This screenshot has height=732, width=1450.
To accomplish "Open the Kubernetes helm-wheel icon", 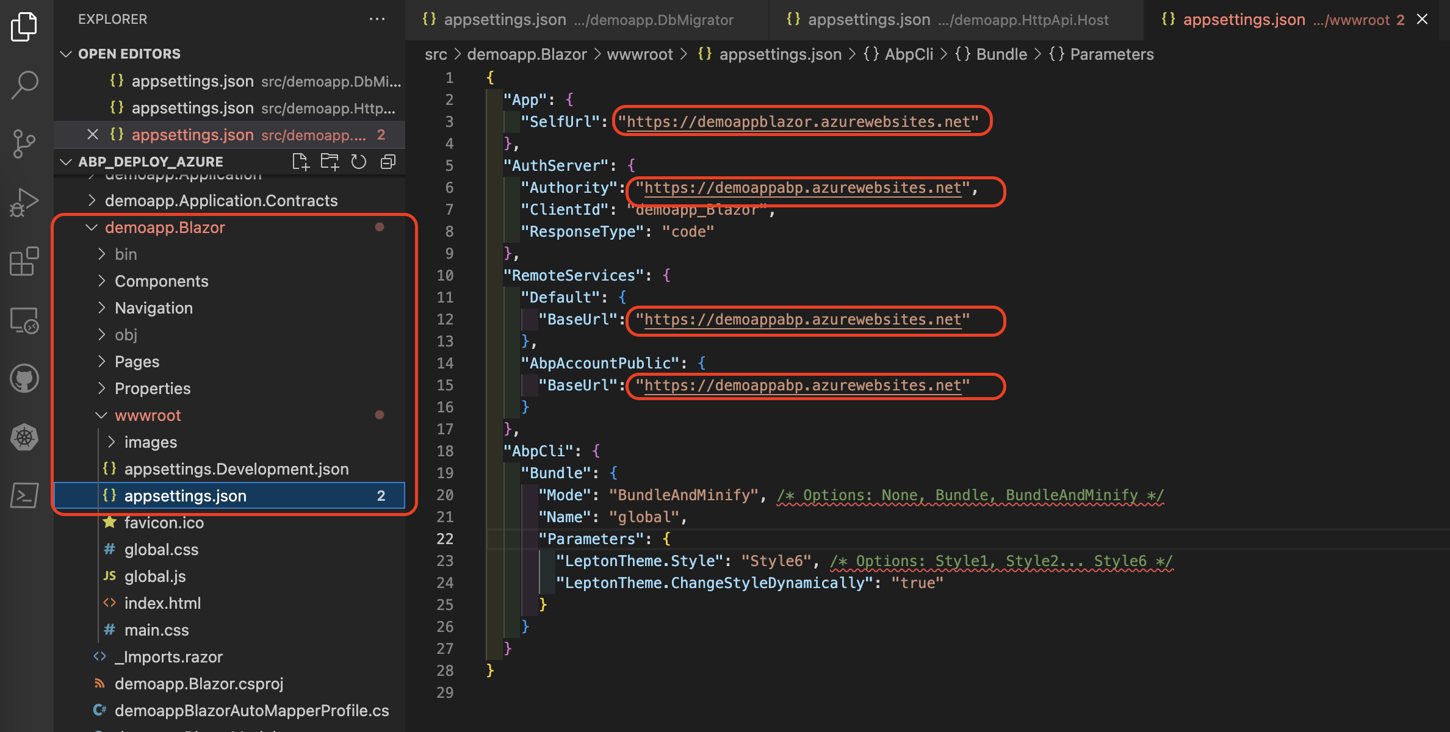I will 24,437.
